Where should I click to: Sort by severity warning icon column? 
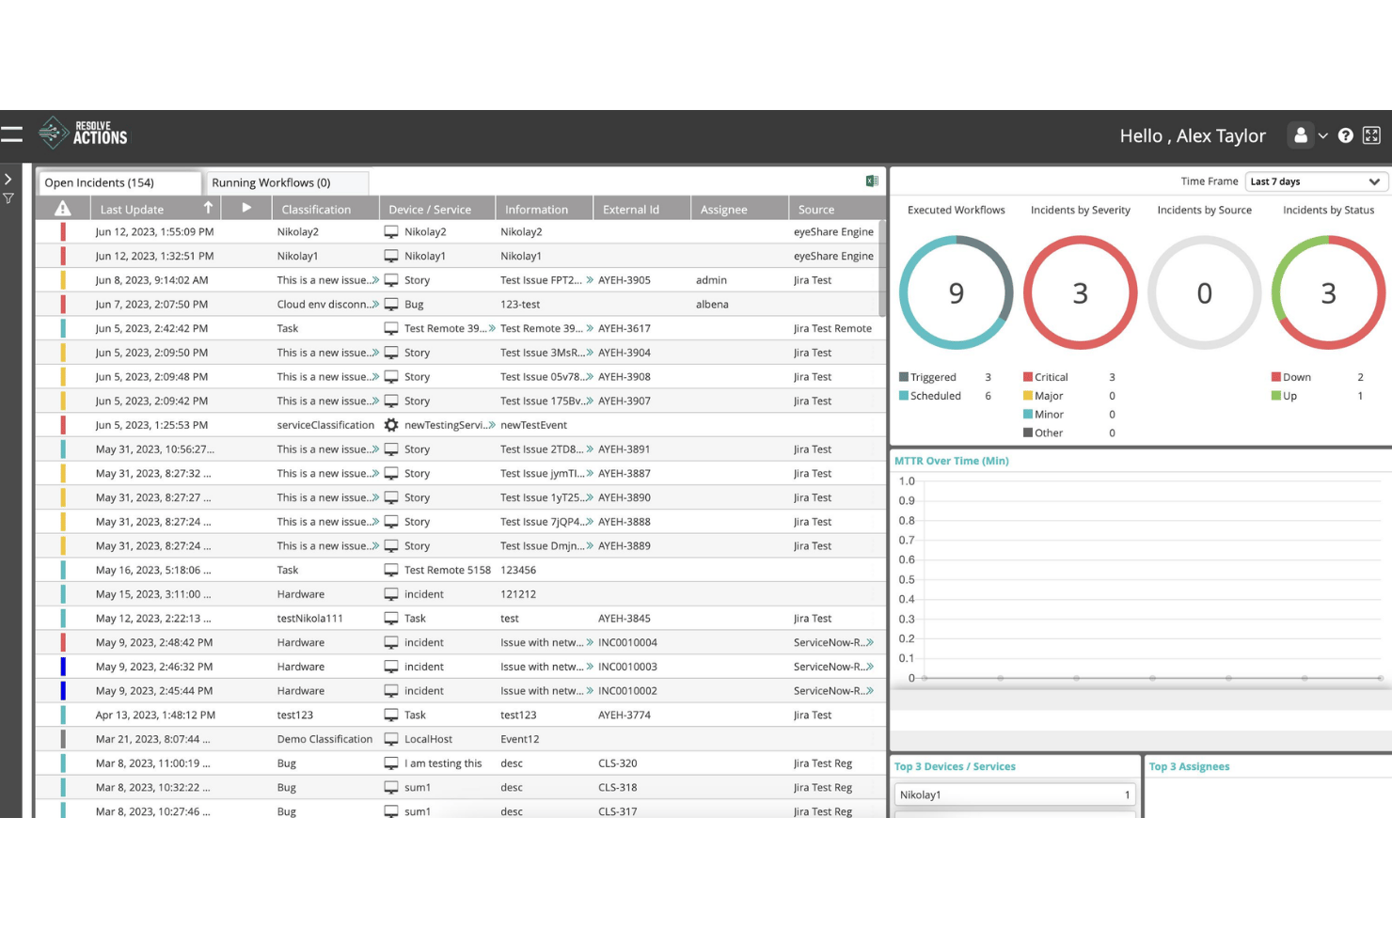tap(63, 209)
